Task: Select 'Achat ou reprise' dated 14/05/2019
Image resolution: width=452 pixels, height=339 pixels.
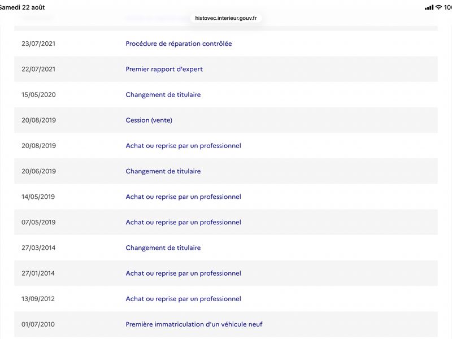Action: [x=183, y=197]
